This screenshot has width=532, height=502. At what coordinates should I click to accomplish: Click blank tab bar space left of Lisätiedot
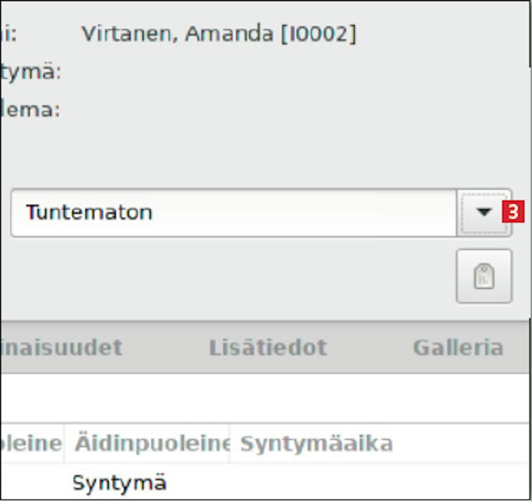point(165,347)
